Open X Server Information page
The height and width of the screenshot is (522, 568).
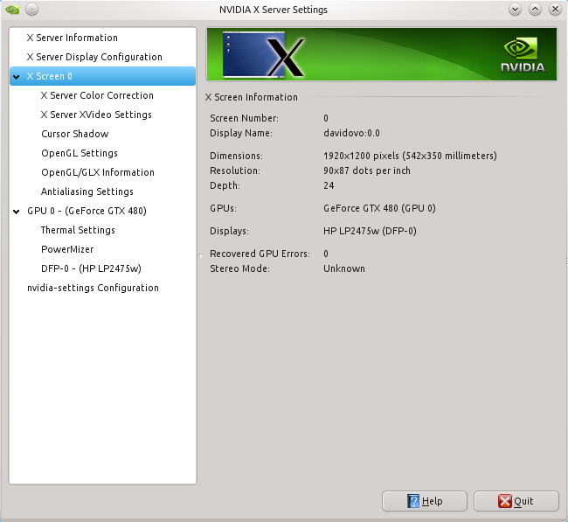pos(72,38)
